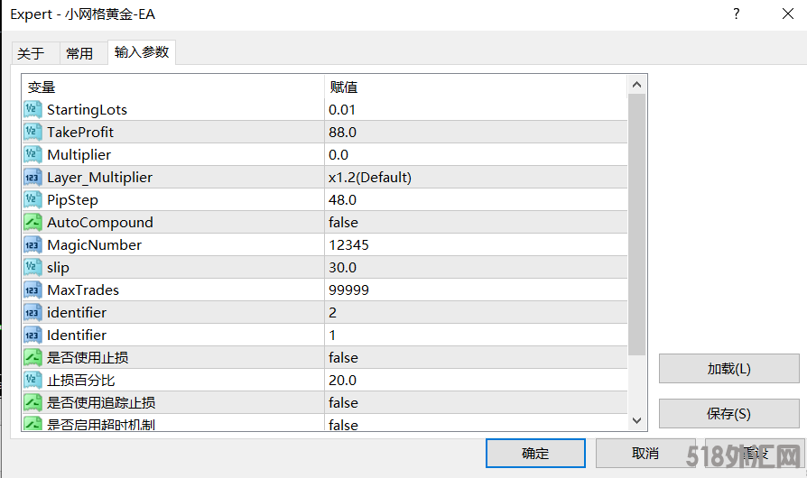Click the Layer_Multiplier integer-type icon
Image resolution: width=807 pixels, height=478 pixels.
click(x=32, y=178)
